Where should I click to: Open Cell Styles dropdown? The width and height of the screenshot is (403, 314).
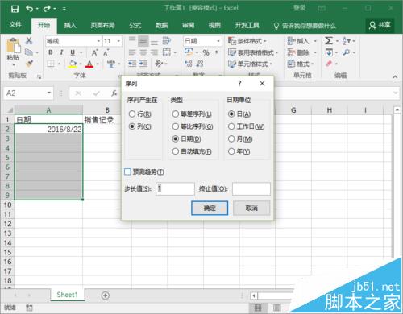[250, 64]
